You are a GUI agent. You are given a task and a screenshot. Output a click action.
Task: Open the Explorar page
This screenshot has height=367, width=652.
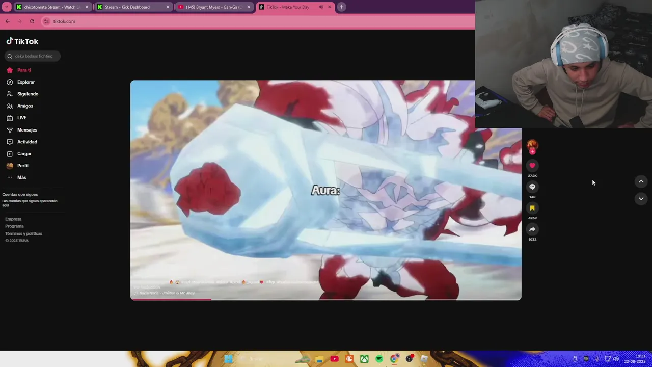[x=26, y=82]
